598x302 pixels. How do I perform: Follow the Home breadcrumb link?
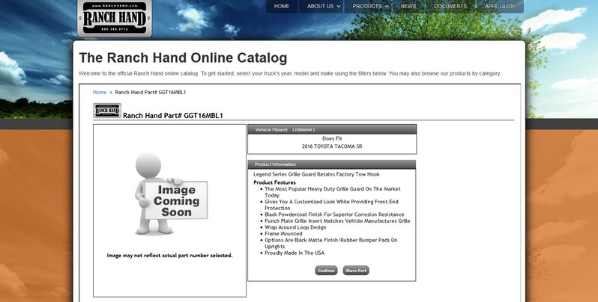coord(100,92)
